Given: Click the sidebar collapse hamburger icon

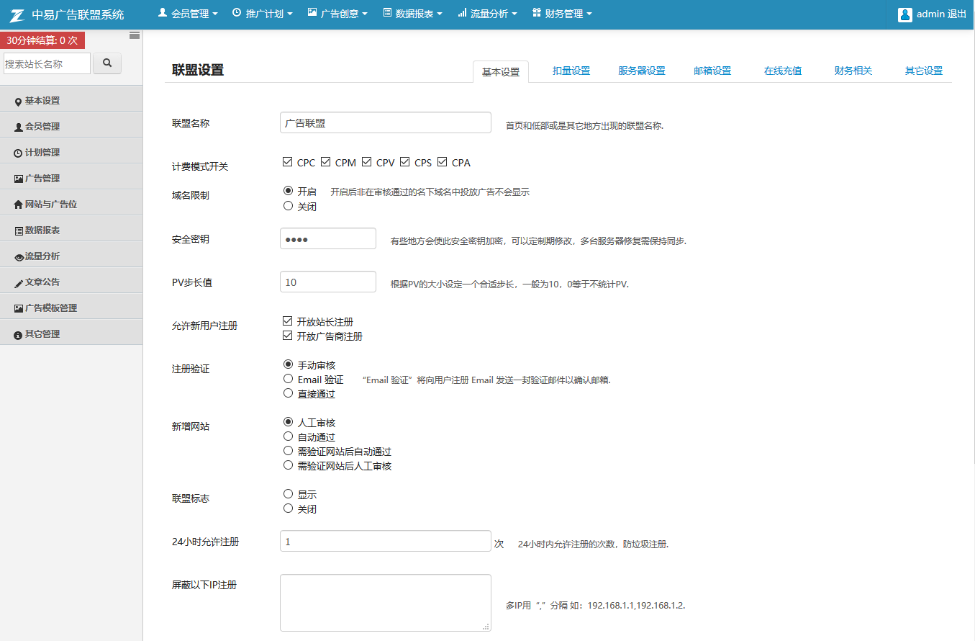Looking at the screenshot, I should 135,35.
